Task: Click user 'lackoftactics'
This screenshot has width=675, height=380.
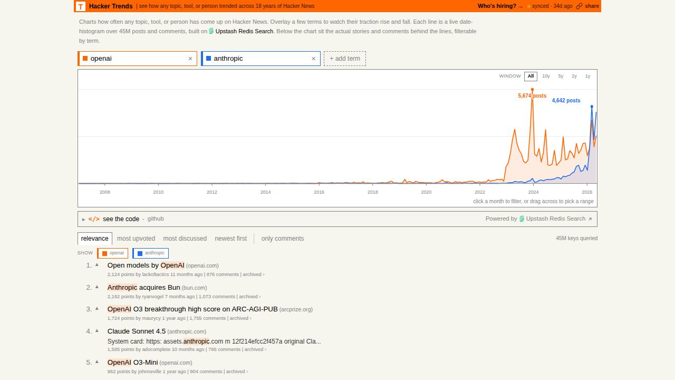Action: pos(156,274)
